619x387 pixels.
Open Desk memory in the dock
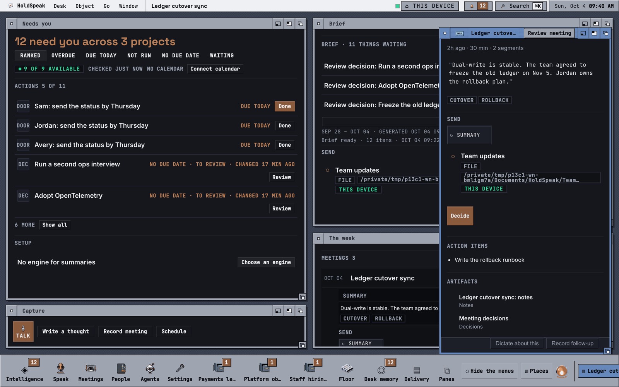[x=381, y=371]
